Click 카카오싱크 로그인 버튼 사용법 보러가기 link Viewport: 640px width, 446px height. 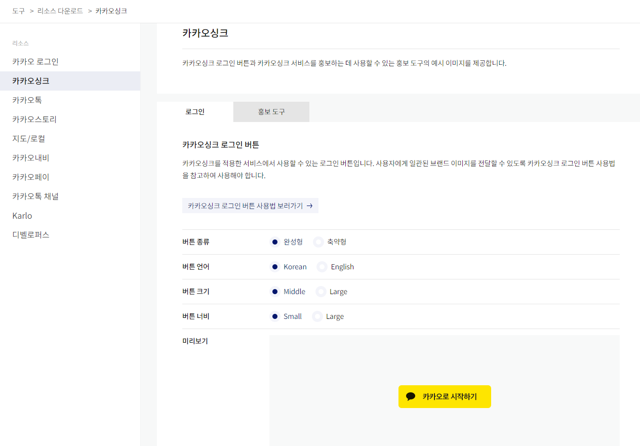(x=250, y=206)
